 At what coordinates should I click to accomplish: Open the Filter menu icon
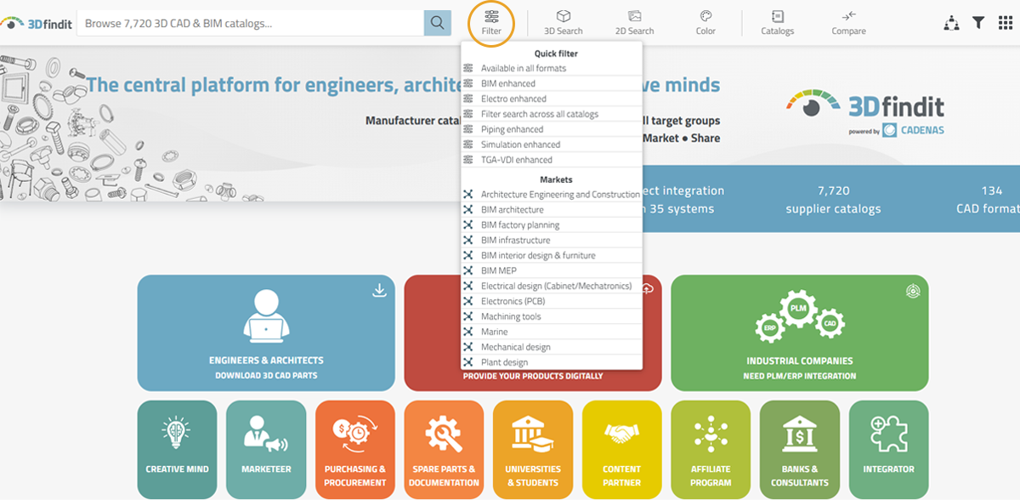[x=491, y=23]
